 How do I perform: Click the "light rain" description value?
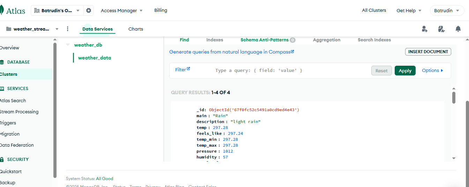point(245,122)
